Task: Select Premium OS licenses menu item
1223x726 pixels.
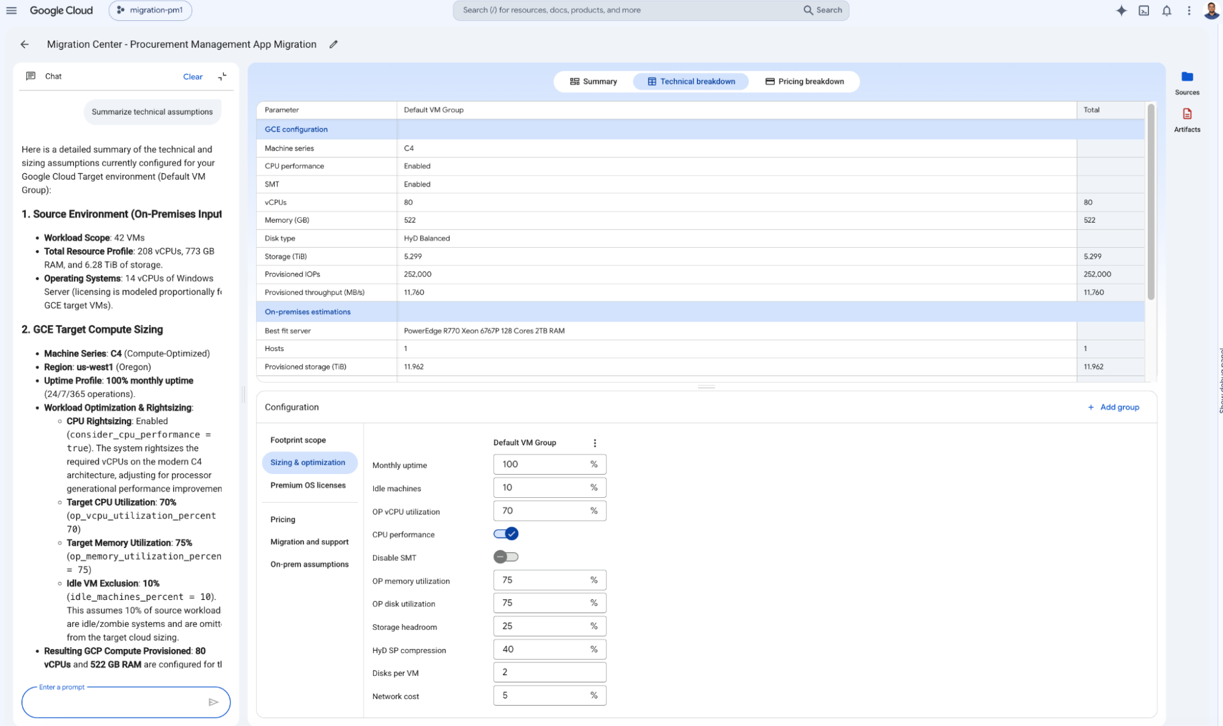Action: [308, 485]
